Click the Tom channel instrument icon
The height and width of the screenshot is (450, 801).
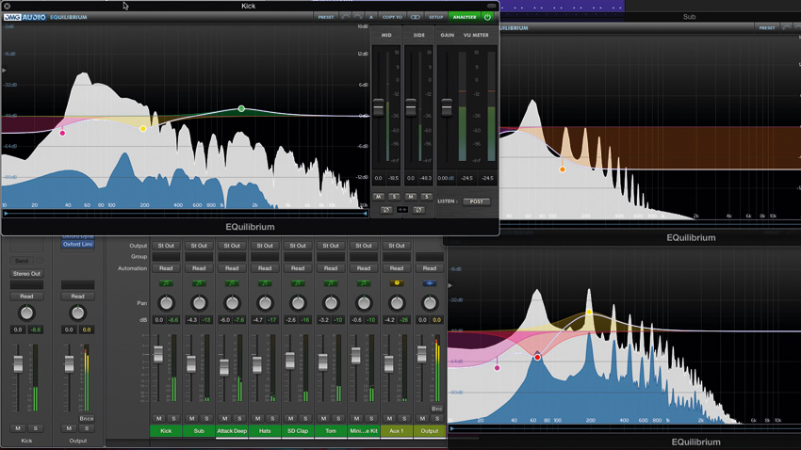click(x=331, y=283)
